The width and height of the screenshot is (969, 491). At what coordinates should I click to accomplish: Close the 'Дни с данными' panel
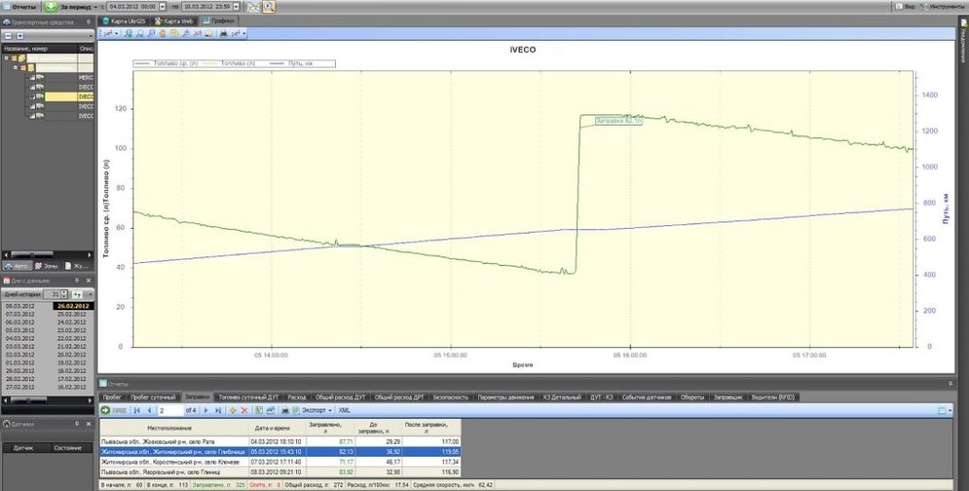pyautogui.click(x=88, y=280)
